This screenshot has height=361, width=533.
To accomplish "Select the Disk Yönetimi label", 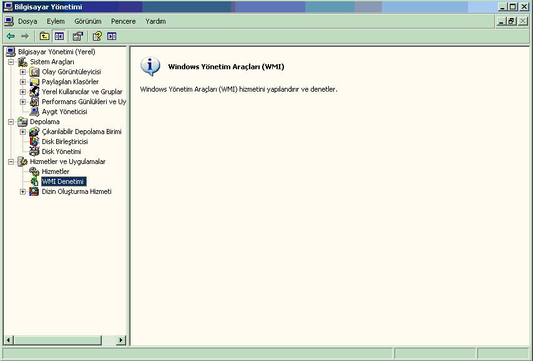I will coord(62,152).
